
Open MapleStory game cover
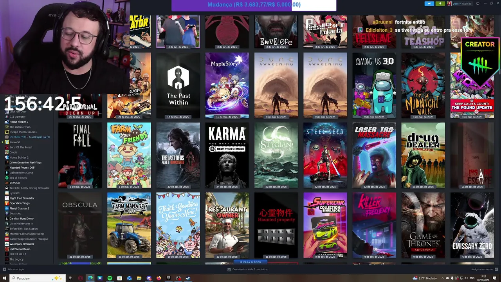click(x=227, y=85)
